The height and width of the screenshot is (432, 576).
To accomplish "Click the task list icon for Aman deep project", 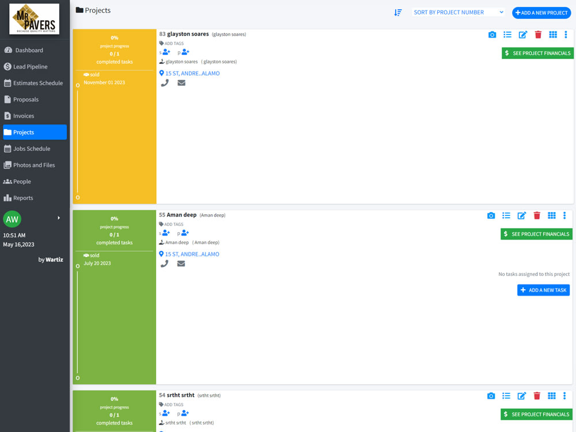I will 506,215.
